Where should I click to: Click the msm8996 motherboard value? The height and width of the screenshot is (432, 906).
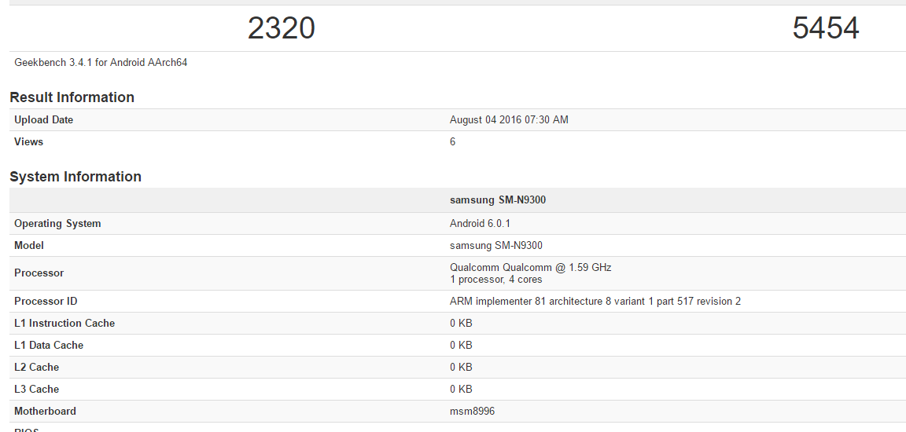(x=472, y=412)
